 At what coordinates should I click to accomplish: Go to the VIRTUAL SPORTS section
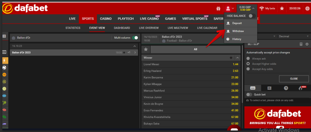(x=195, y=19)
